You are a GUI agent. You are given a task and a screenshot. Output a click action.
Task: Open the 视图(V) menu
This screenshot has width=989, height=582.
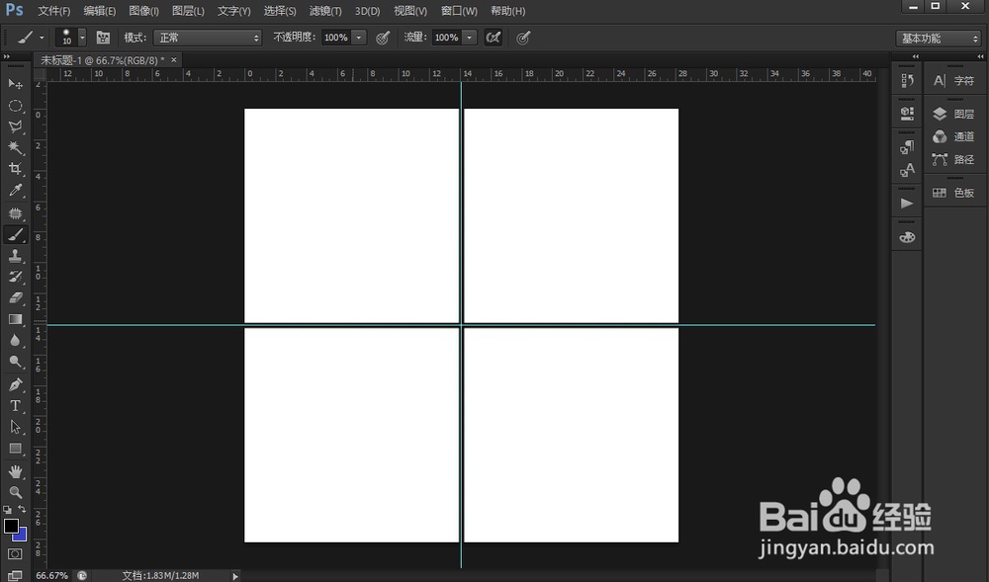(x=410, y=11)
